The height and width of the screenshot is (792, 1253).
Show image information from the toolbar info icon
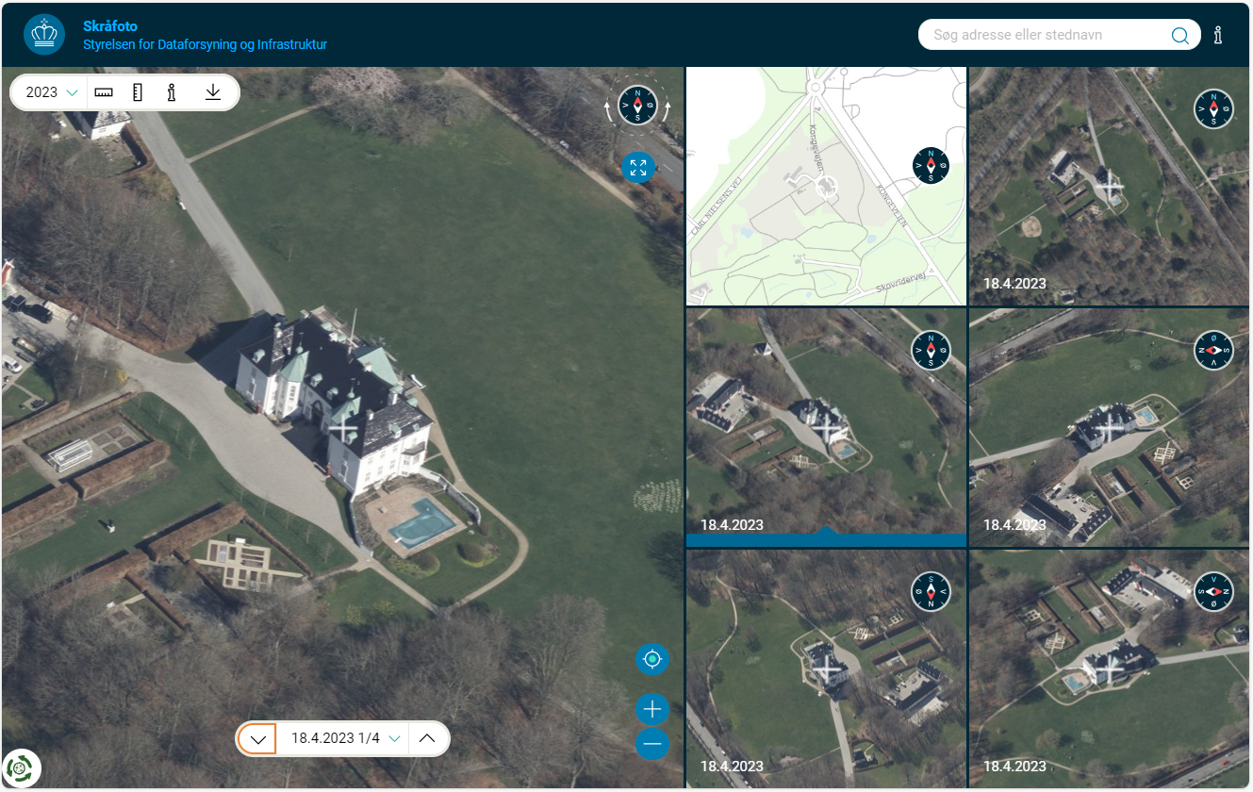[171, 92]
